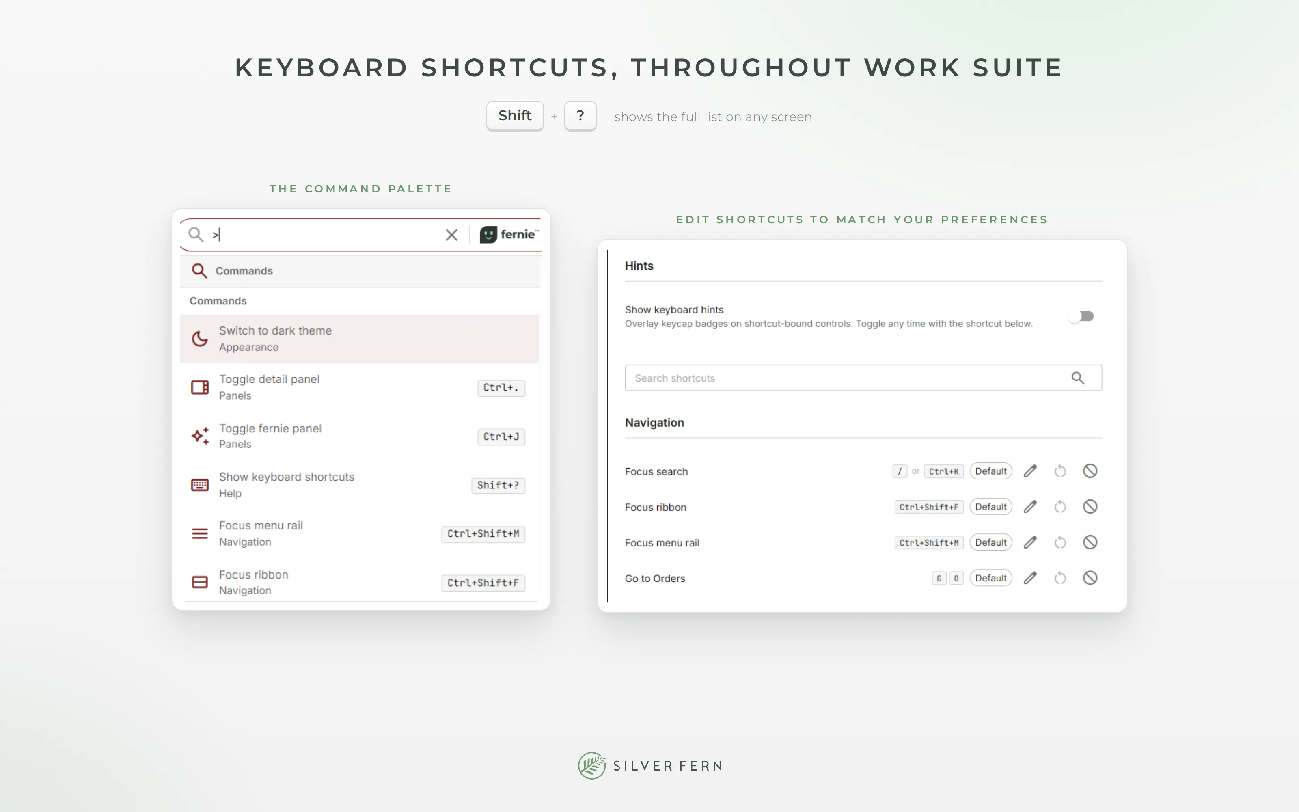
Task: Click the Ctrl+J badge in the palette
Action: point(501,436)
